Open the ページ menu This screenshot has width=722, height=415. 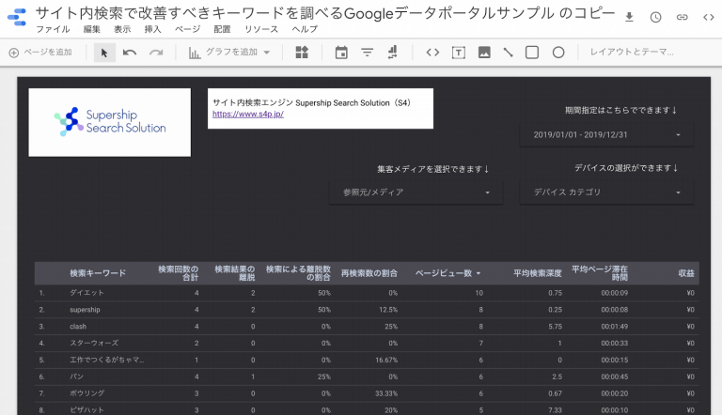tap(187, 29)
